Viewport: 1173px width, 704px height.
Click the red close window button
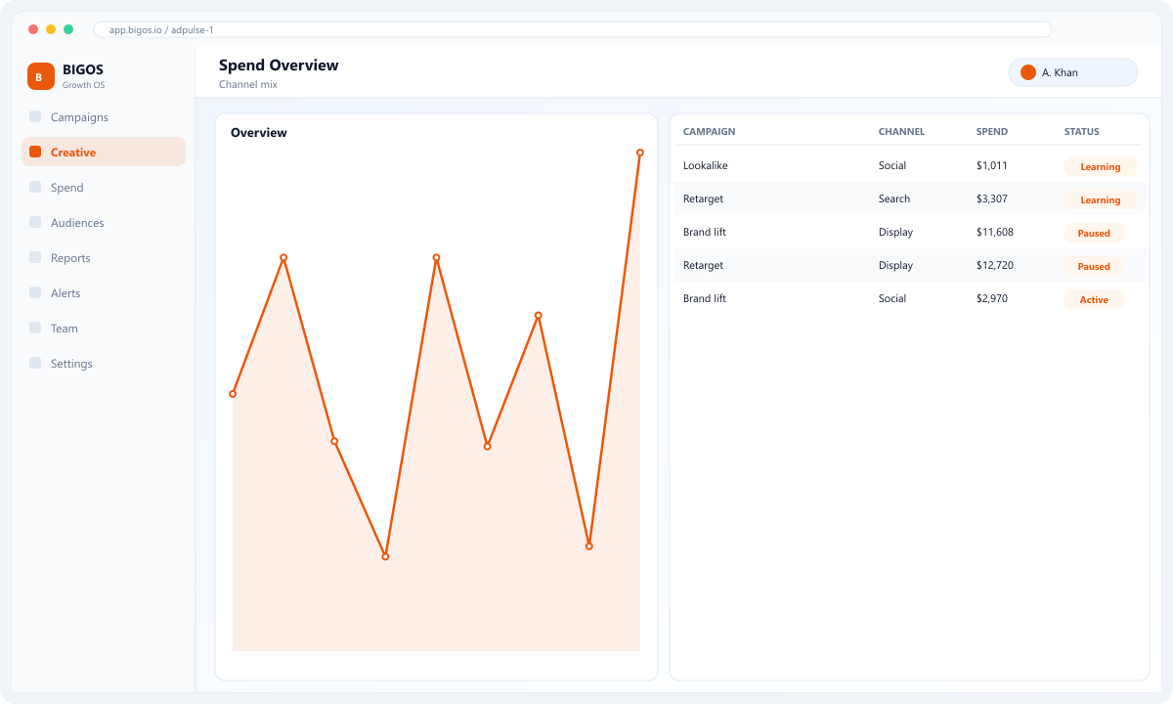pyautogui.click(x=33, y=29)
